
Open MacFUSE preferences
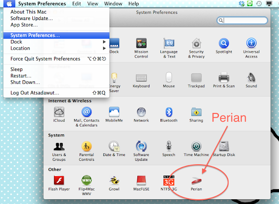click(141, 180)
